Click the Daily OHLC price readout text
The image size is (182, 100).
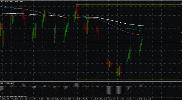(12, 2)
